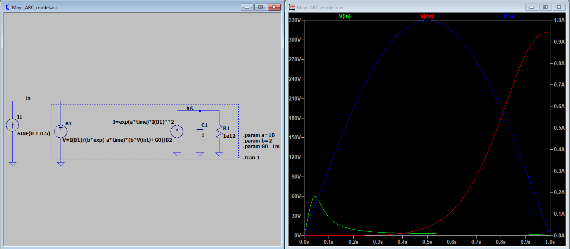
Task: Click ground symbol below capacitor C1
Action: click(x=200, y=154)
